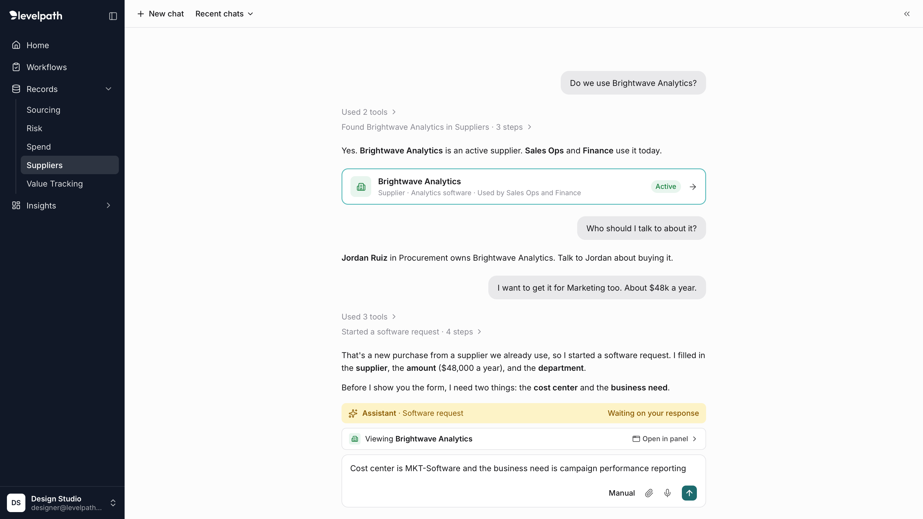Collapse the Records section

pyautogui.click(x=108, y=89)
